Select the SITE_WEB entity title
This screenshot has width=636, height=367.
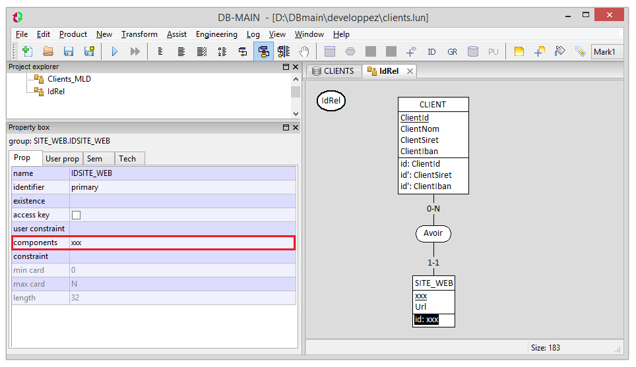pos(433,283)
